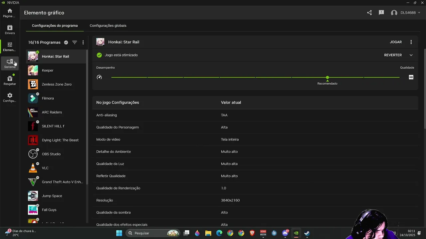Open Voicemeeter from taskbar
This screenshot has width=426, height=239.
point(263,233)
